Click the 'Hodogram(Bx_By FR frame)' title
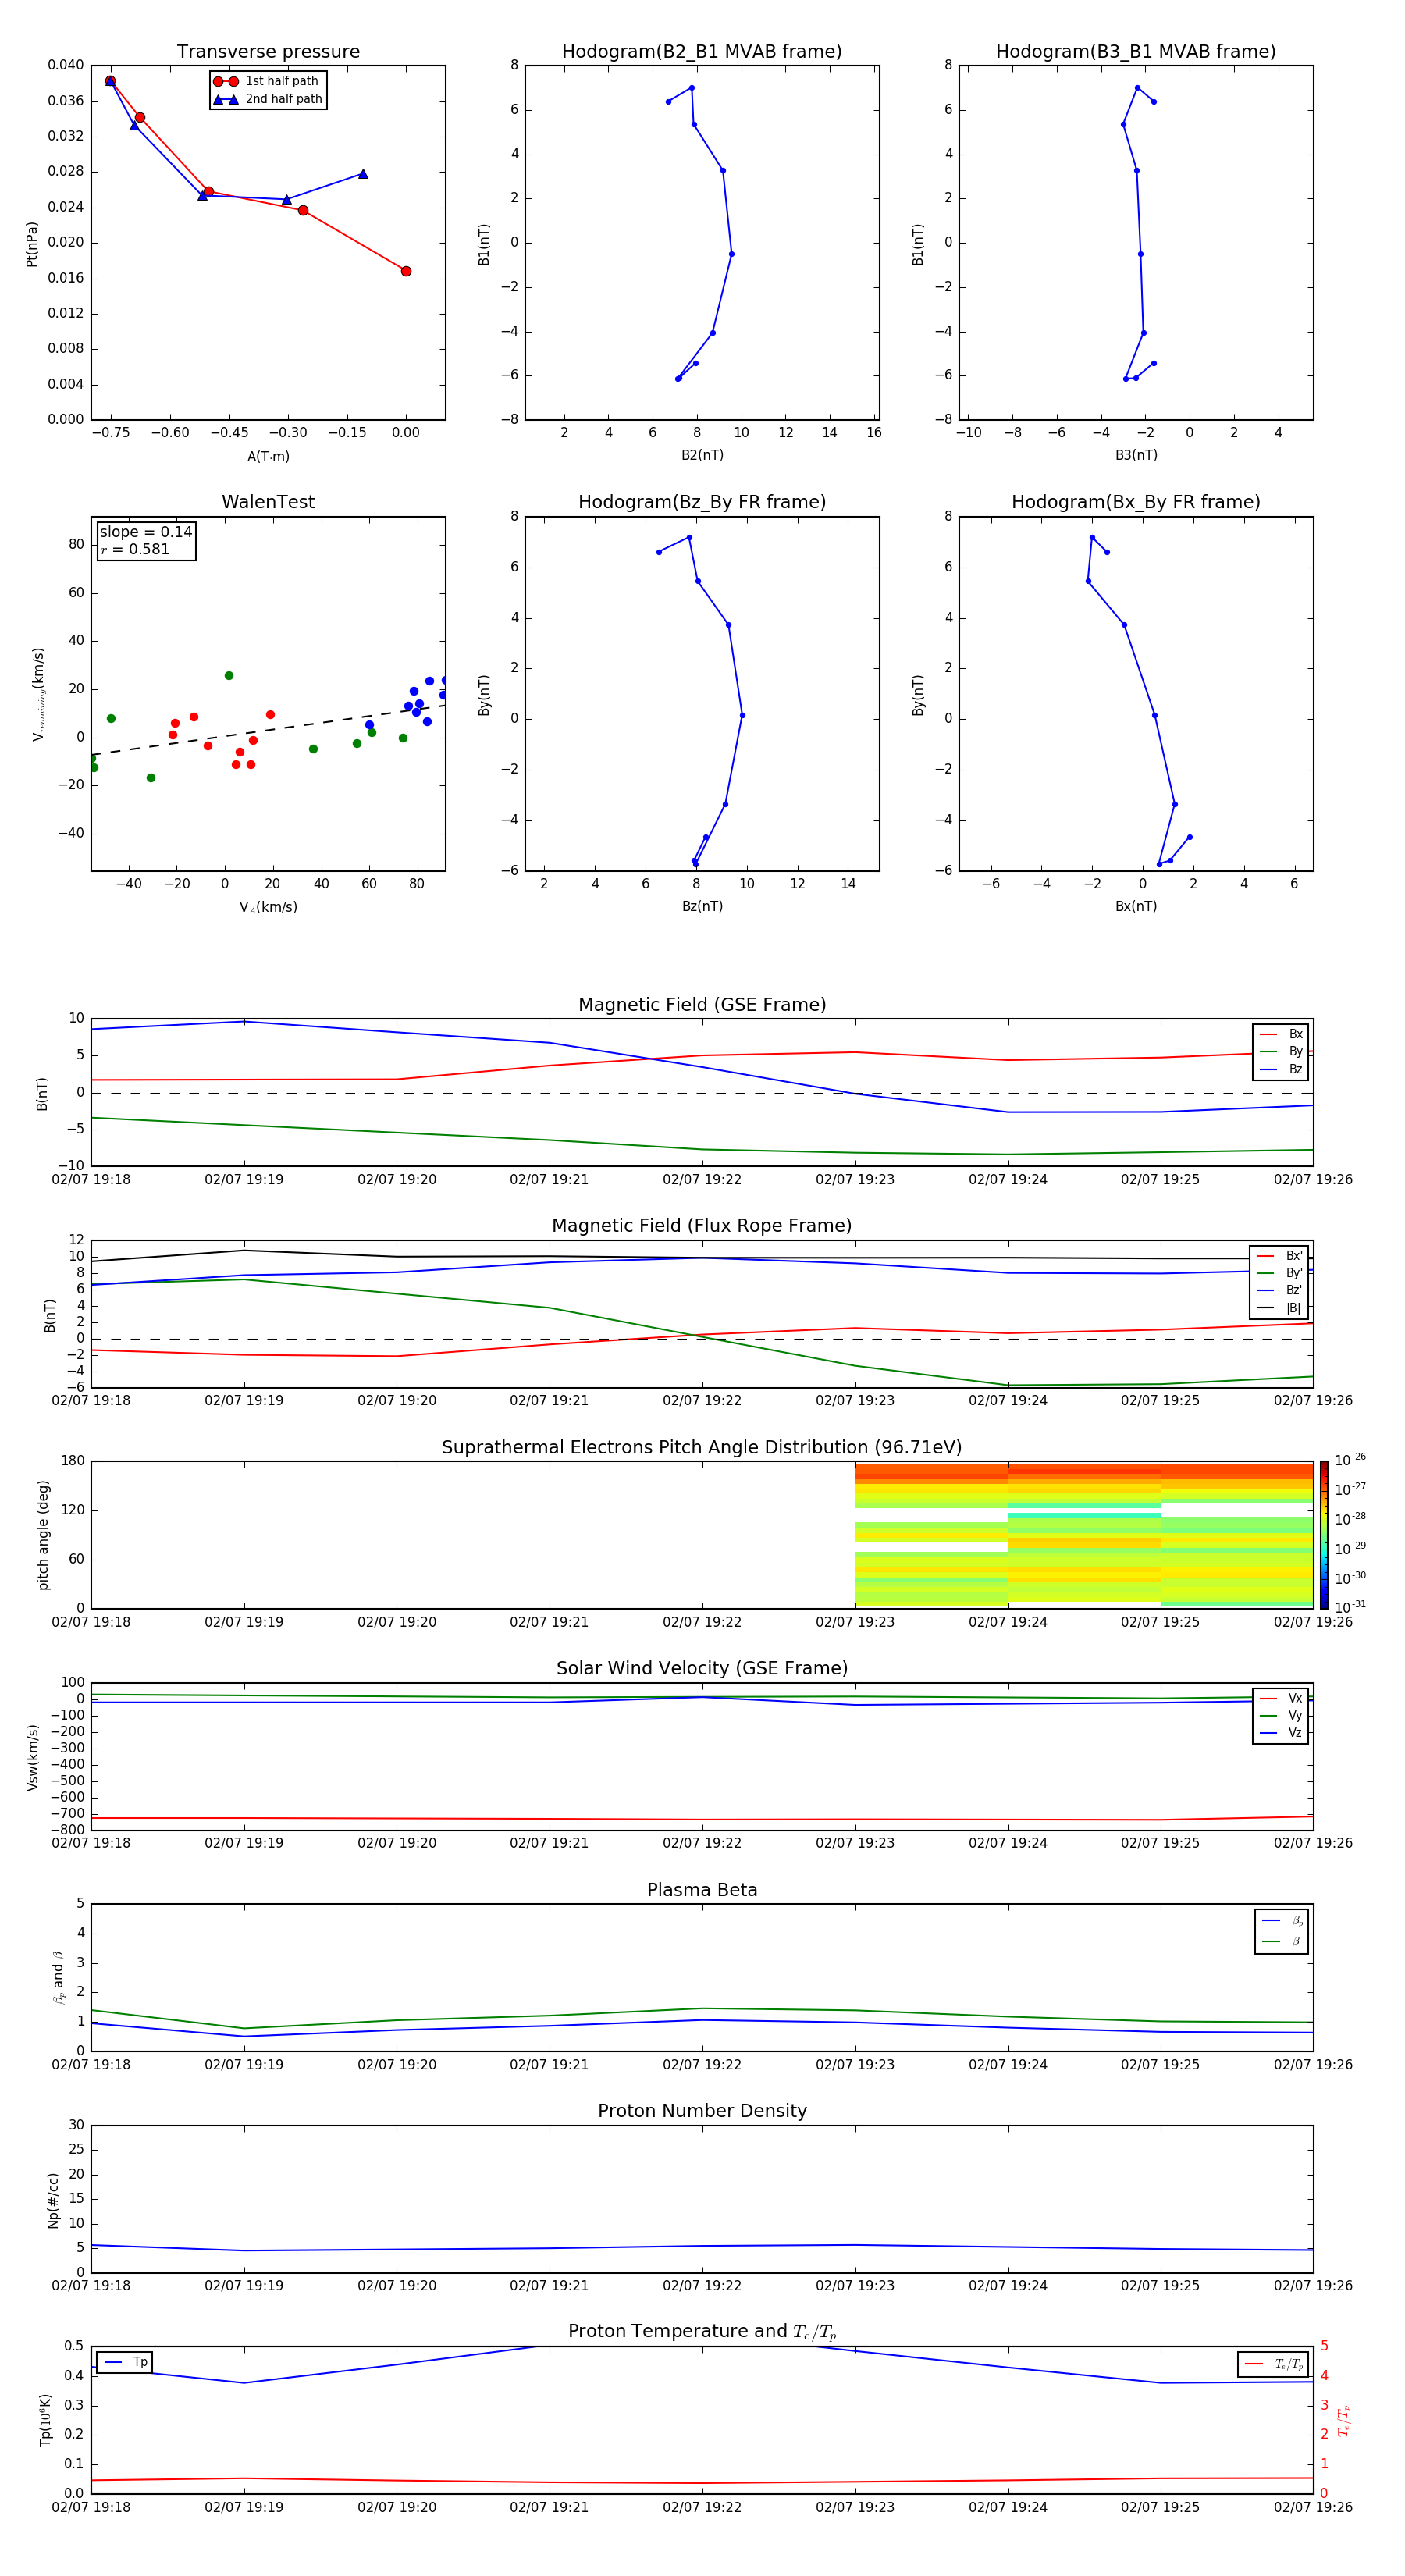 coord(1136,502)
